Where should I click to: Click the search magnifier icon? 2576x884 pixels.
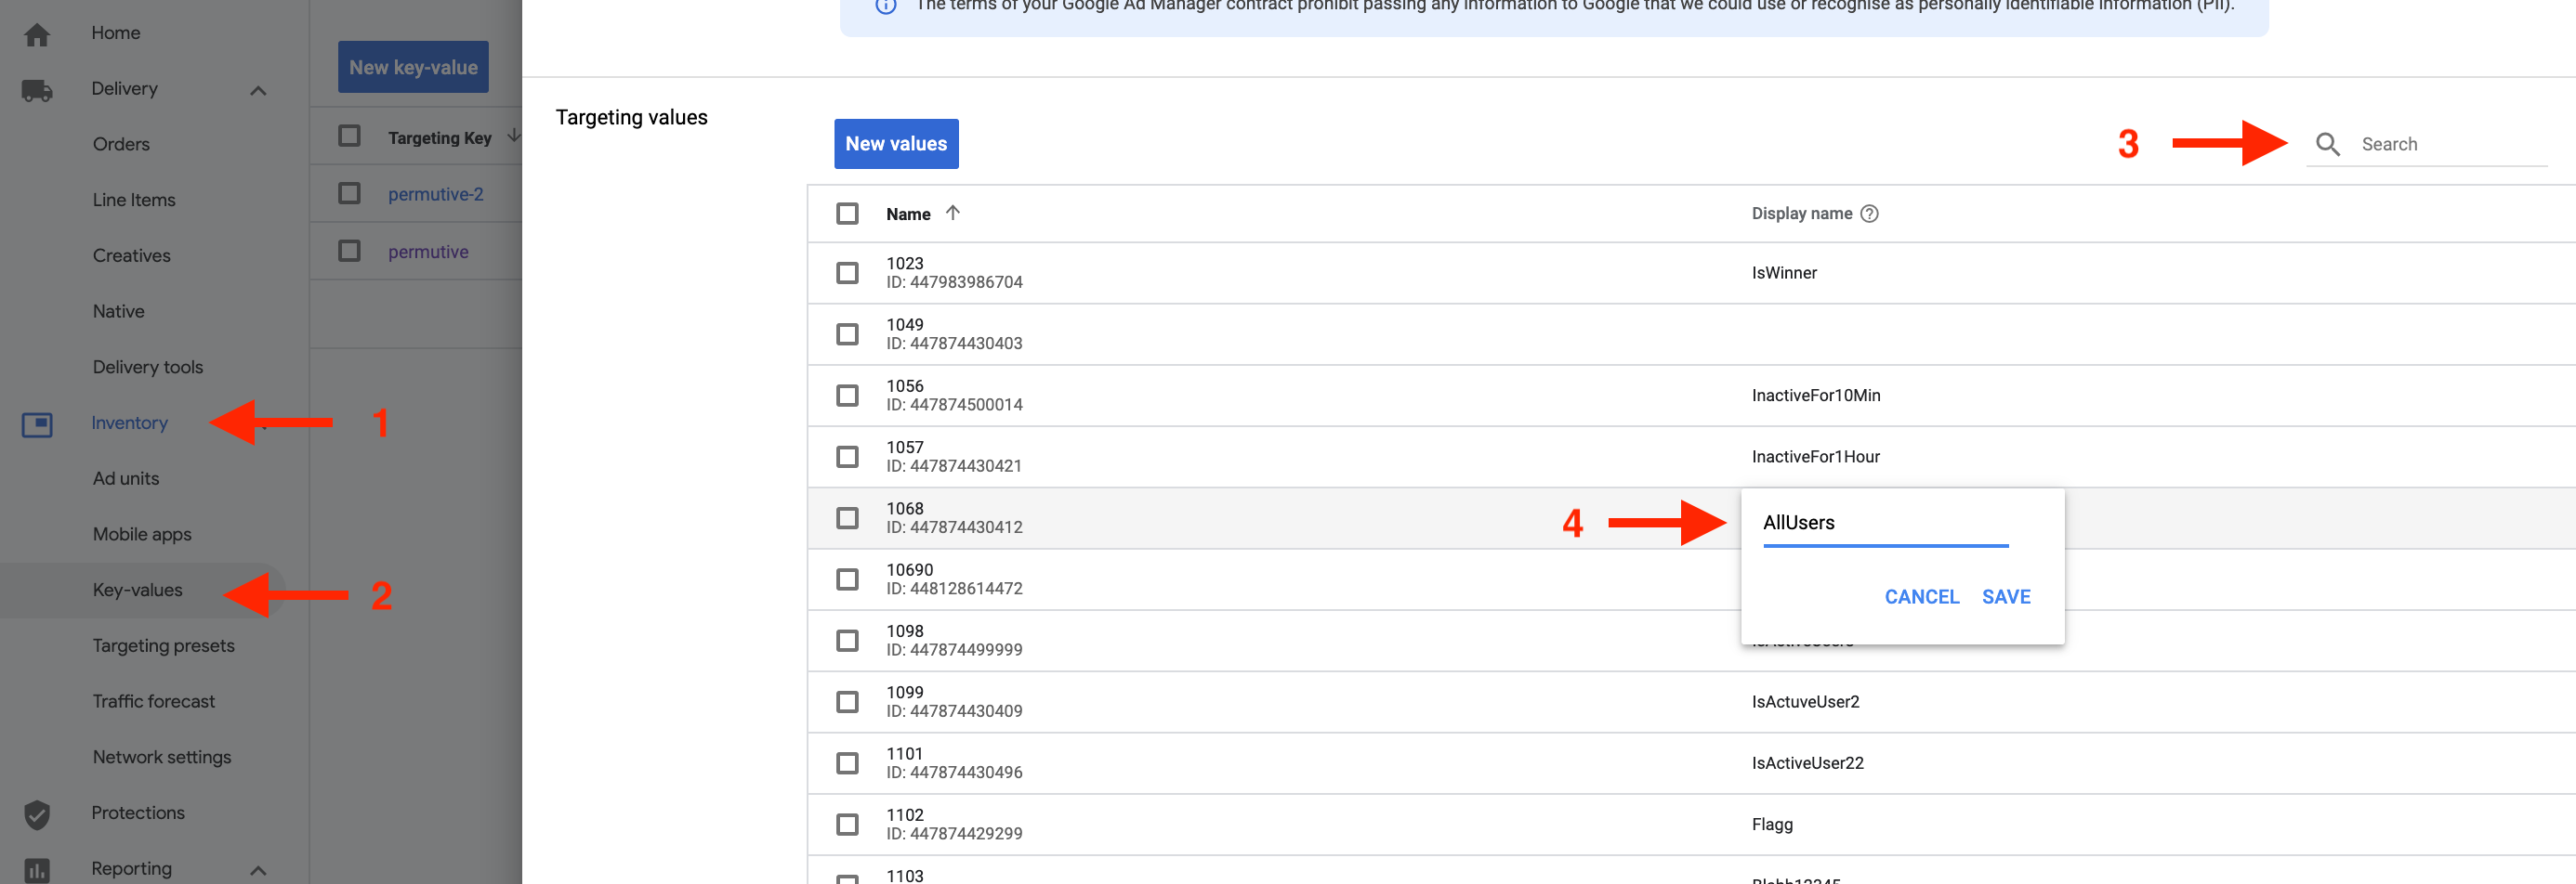(2327, 144)
